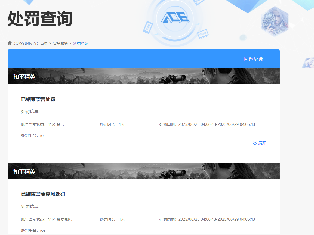Click the second 和平精英 banner title
Viewport: 314px width, 235px height.
point(24,171)
